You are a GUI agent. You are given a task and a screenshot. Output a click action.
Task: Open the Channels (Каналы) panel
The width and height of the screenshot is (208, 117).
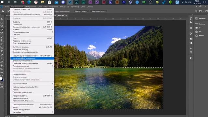[x=199, y=35]
